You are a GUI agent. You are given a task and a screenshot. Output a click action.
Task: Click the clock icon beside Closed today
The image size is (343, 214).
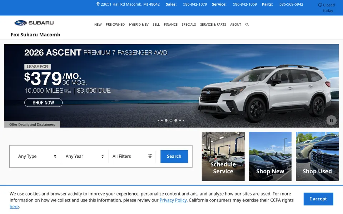(x=320, y=5)
